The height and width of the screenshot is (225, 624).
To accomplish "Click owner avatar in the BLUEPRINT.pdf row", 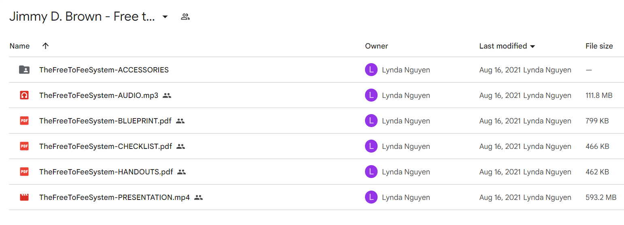I will 371,121.
